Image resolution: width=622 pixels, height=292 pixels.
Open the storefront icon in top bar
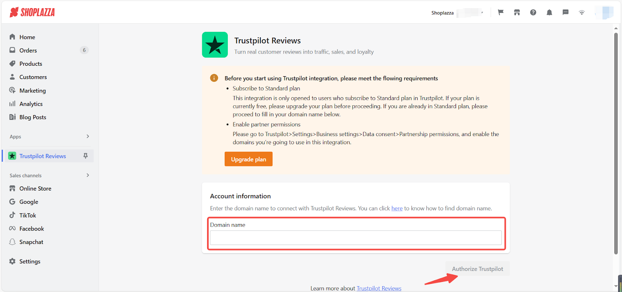(517, 12)
